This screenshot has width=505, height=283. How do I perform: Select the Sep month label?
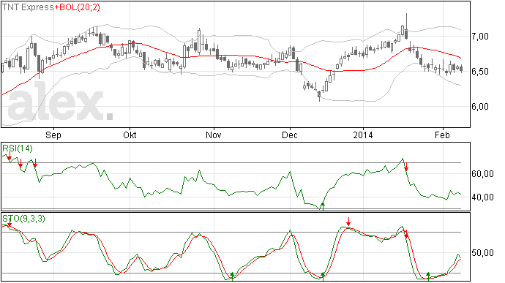point(53,135)
